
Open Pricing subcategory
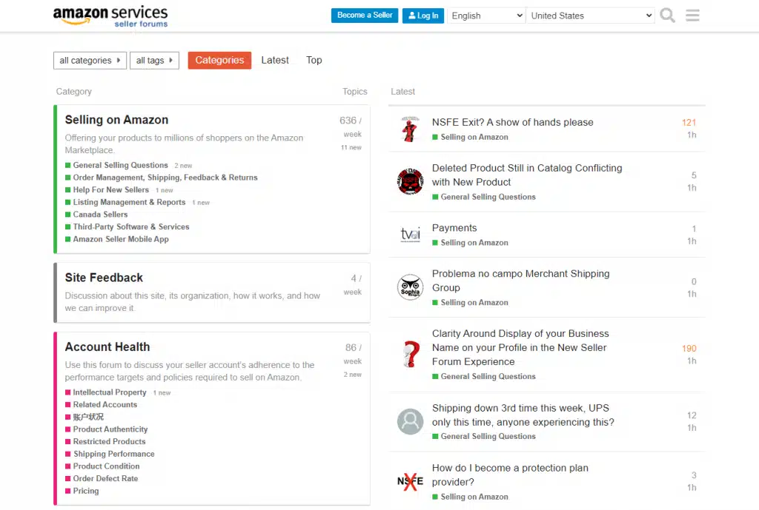pos(86,491)
